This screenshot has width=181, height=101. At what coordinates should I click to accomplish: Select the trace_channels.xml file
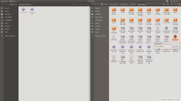(x=131, y=59)
